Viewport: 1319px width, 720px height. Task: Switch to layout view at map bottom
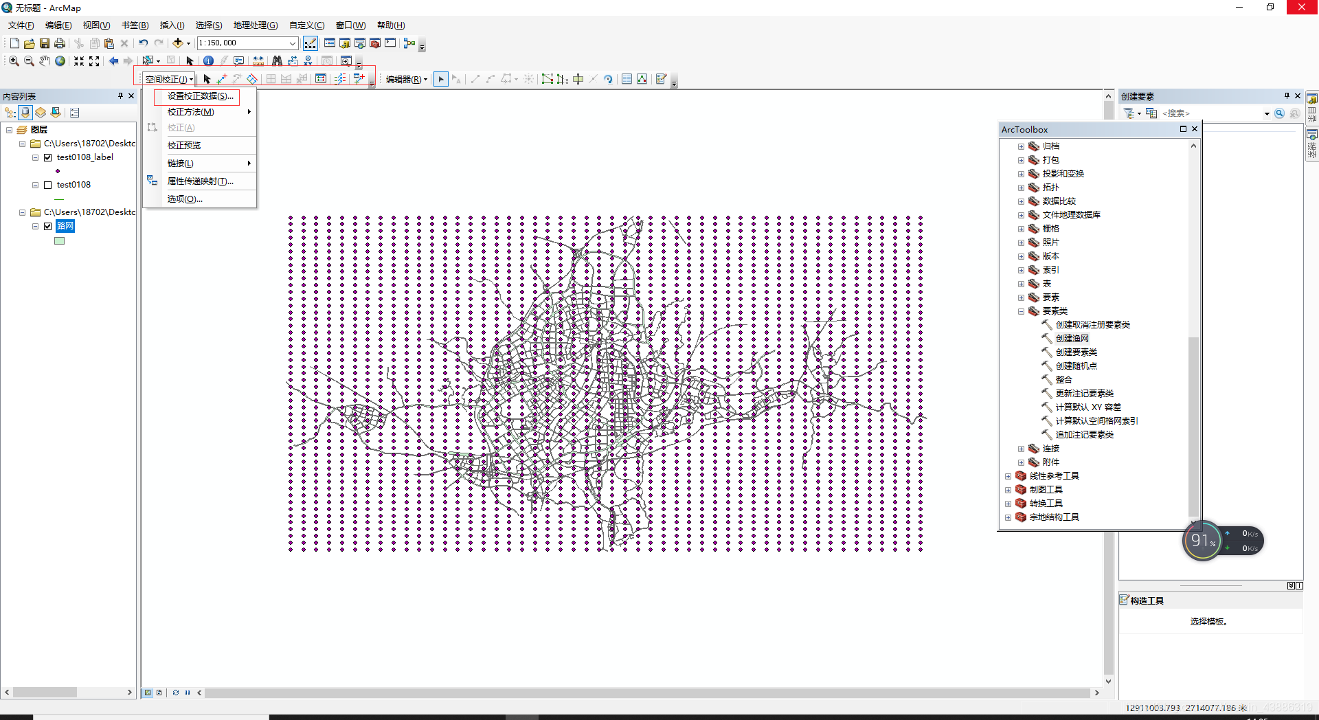tap(159, 693)
